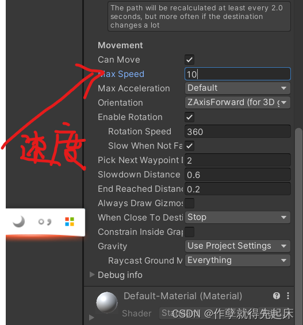The width and height of the screenshot is (303, 325).
Task: Click the Max Acceleration label
Action: pos(134,88)
